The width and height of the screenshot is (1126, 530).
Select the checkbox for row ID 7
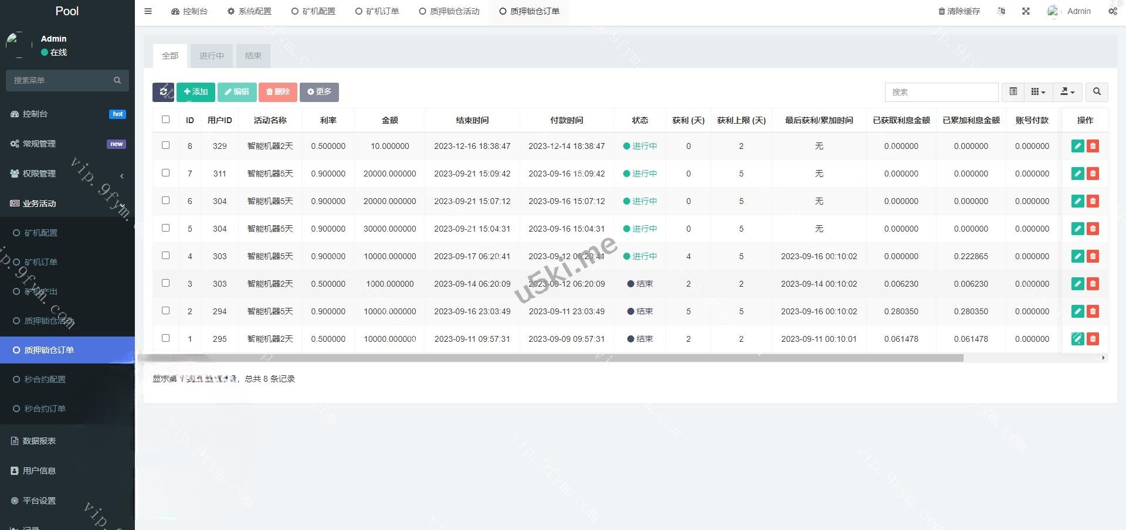165,173
